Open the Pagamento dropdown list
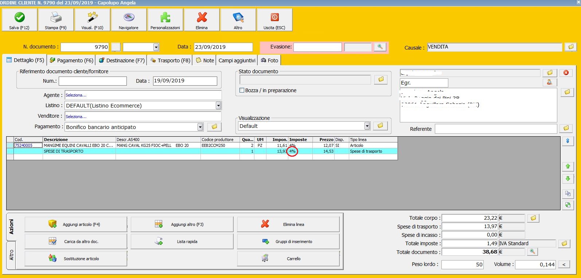Image resolution: width=581 pixels, height=278 pixels. click(x=200, y=127)
